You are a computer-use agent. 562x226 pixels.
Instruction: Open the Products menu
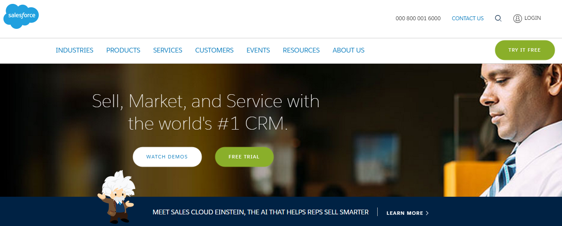[123, 50]
